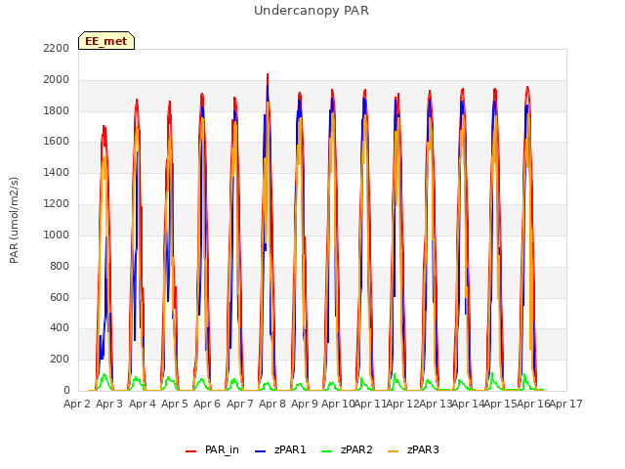
Task: Click the 1000 y-axis tick label
Action: click(x=57, y=234)
